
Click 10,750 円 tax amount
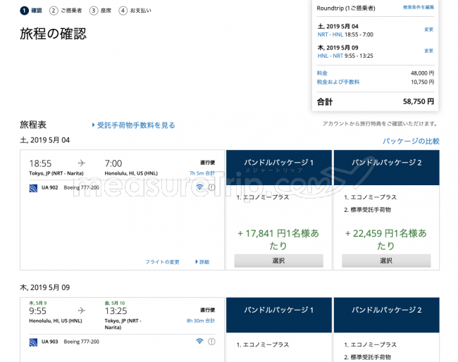click(422, 82)
